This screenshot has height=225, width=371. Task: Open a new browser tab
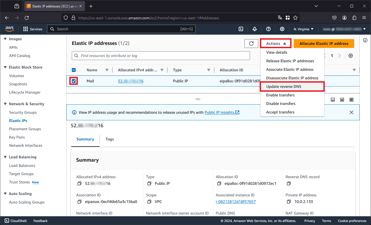pyautogui.click(x=91, y=6)
